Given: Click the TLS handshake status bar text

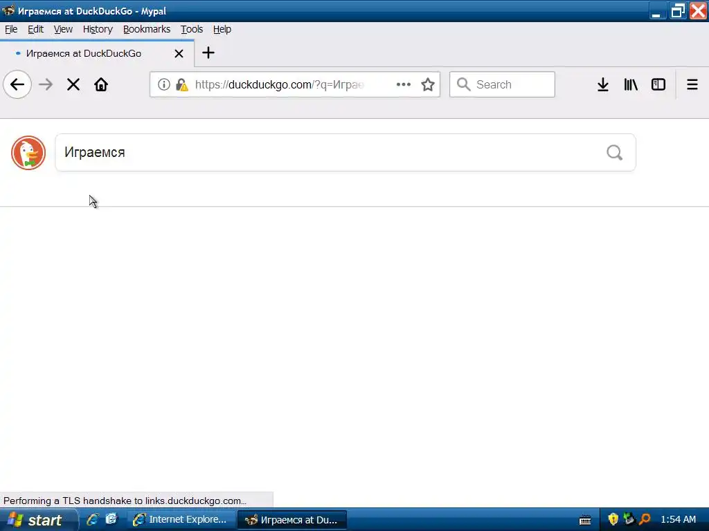Looking at the screenshot, I should (x=125, y=501).
